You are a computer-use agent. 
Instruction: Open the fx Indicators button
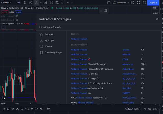point(36,3)
